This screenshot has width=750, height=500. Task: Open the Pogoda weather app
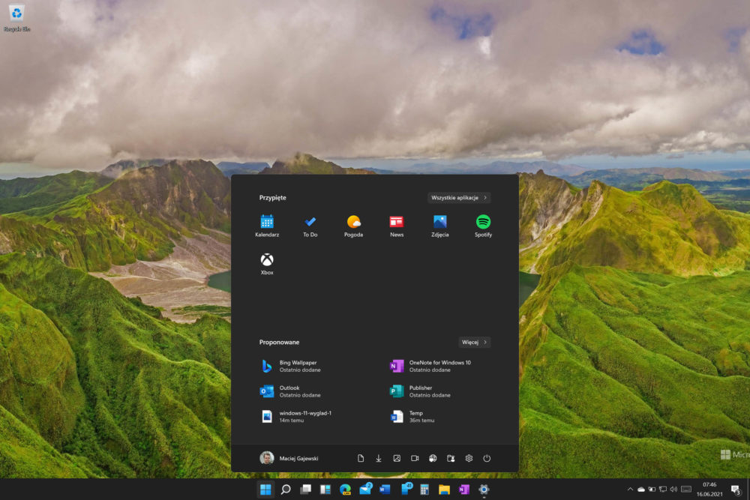point(353,226)
